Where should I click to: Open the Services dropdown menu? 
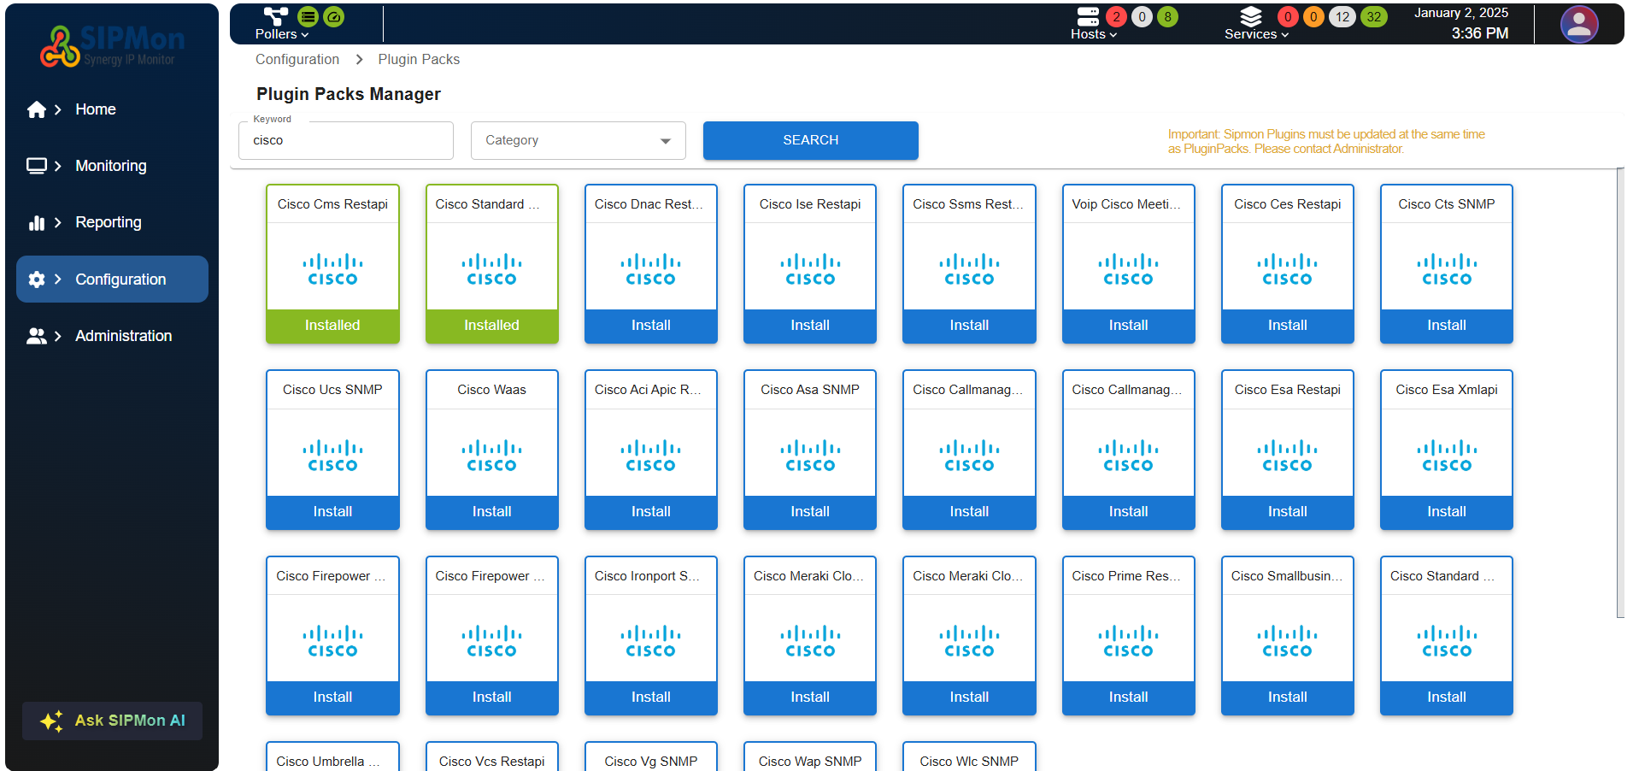tap(1255, 34)
